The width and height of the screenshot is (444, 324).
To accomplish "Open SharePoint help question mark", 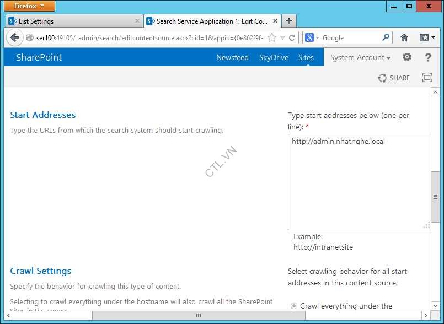I will point(428,57).
